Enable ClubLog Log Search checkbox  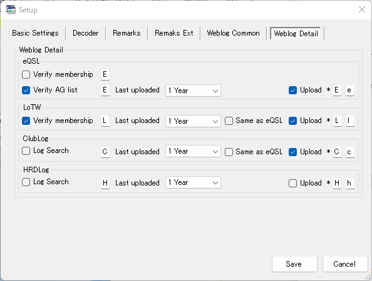coord(26,150)
